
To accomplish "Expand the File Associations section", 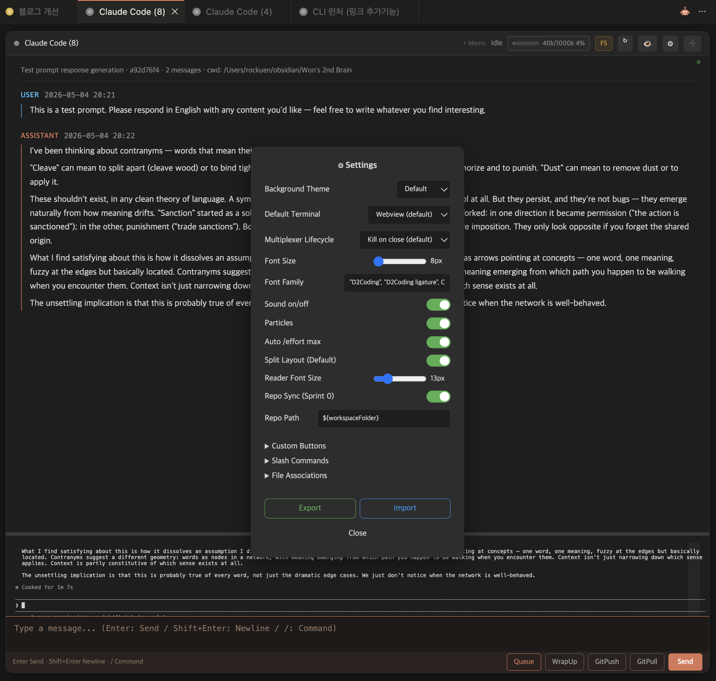I will point(296,476).
